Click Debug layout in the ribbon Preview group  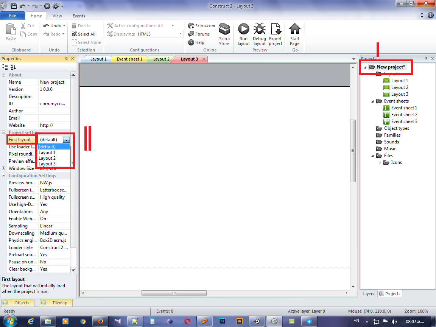pyautogui.click(x=259, y=34)
